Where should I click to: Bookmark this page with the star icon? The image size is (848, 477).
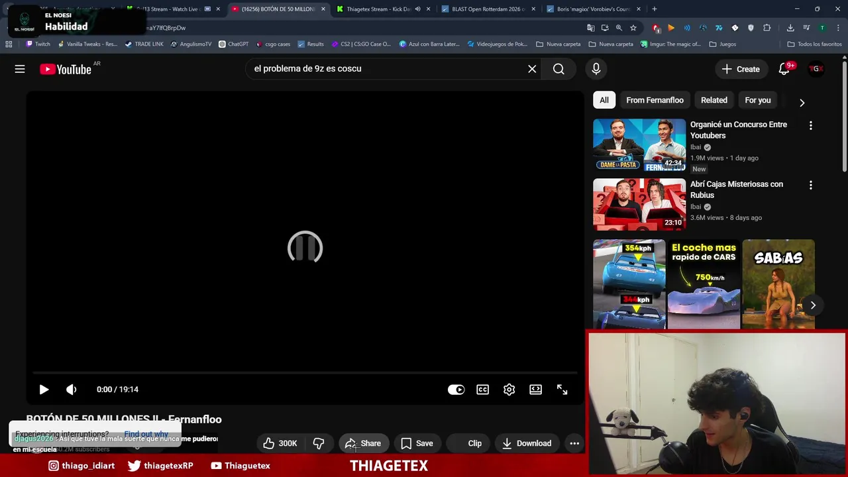tap(633, 28)
